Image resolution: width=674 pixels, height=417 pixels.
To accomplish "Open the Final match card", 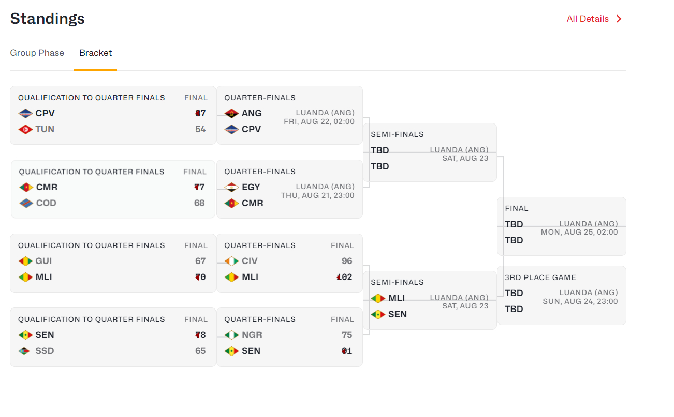I will [562, 226].
